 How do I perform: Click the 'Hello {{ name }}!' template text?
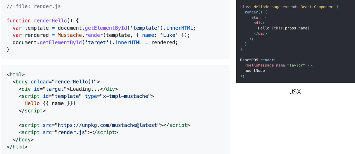[x=50, y=104]
